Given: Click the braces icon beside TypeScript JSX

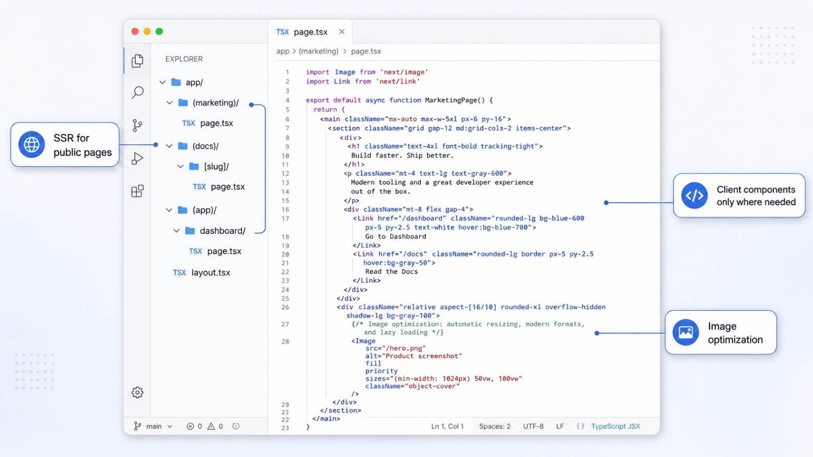Looking at the screenshot, I should point(580,426).
